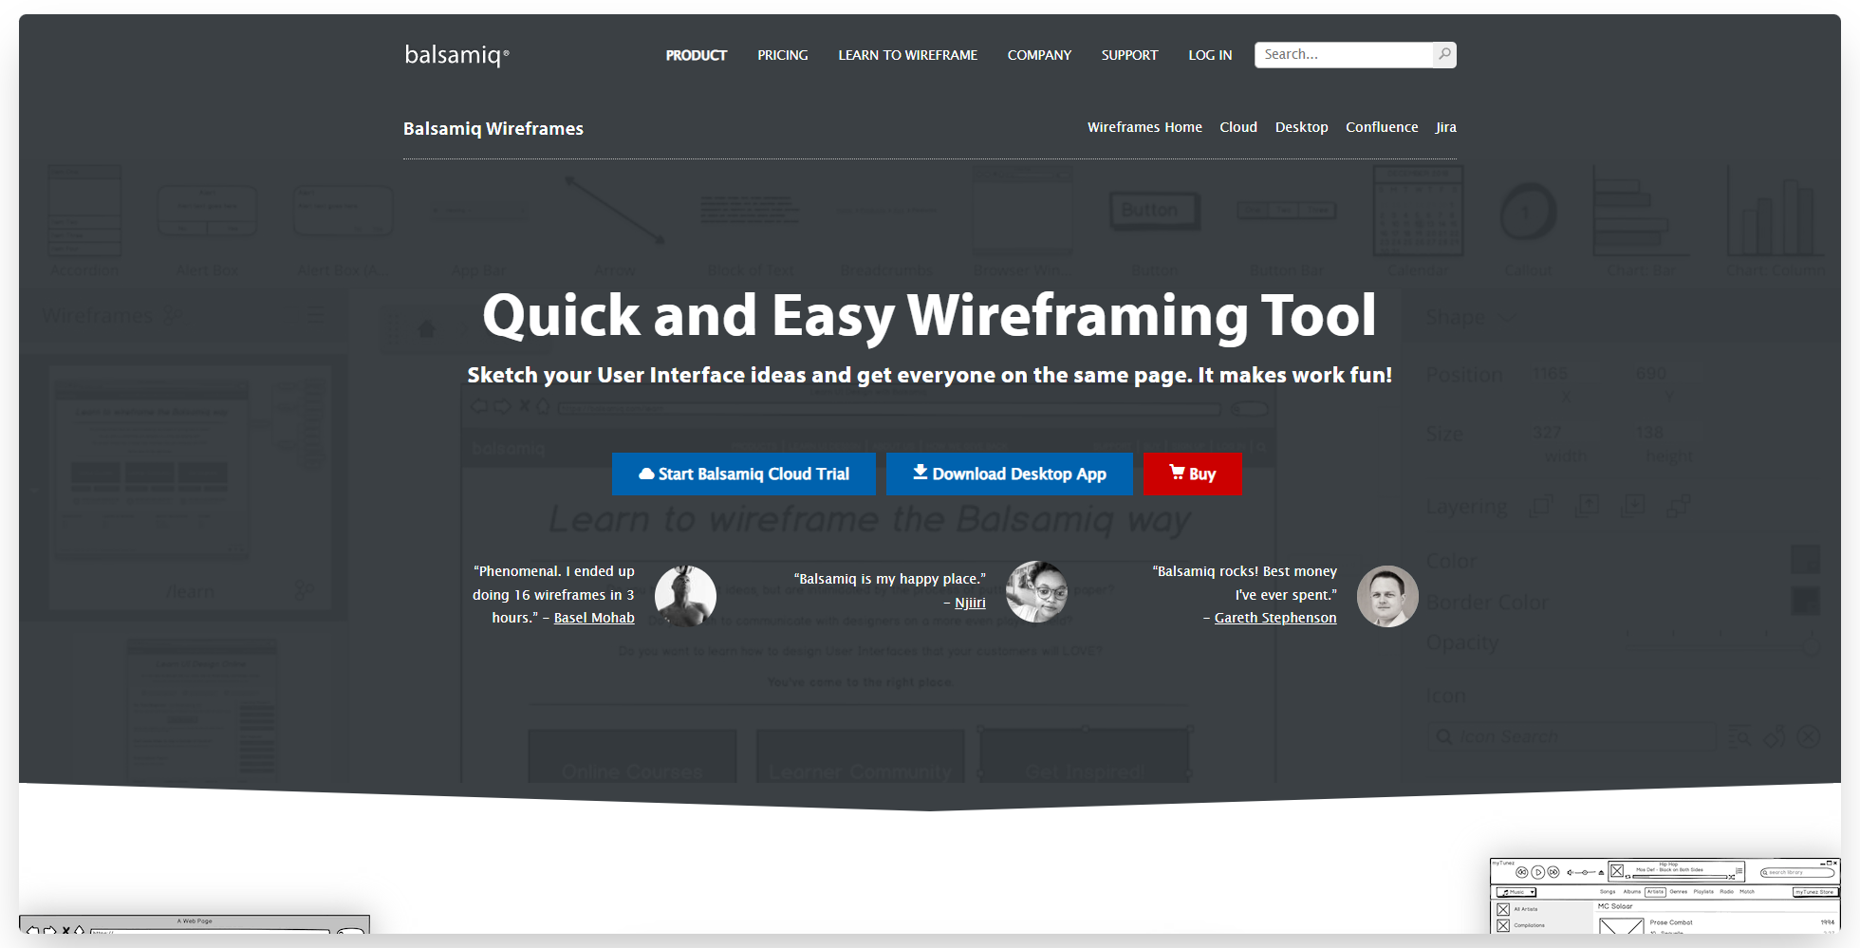Viewport: 1860px width, 948px height.
Task: Click PRICING in the top navigation
Action: click(782, 54)
